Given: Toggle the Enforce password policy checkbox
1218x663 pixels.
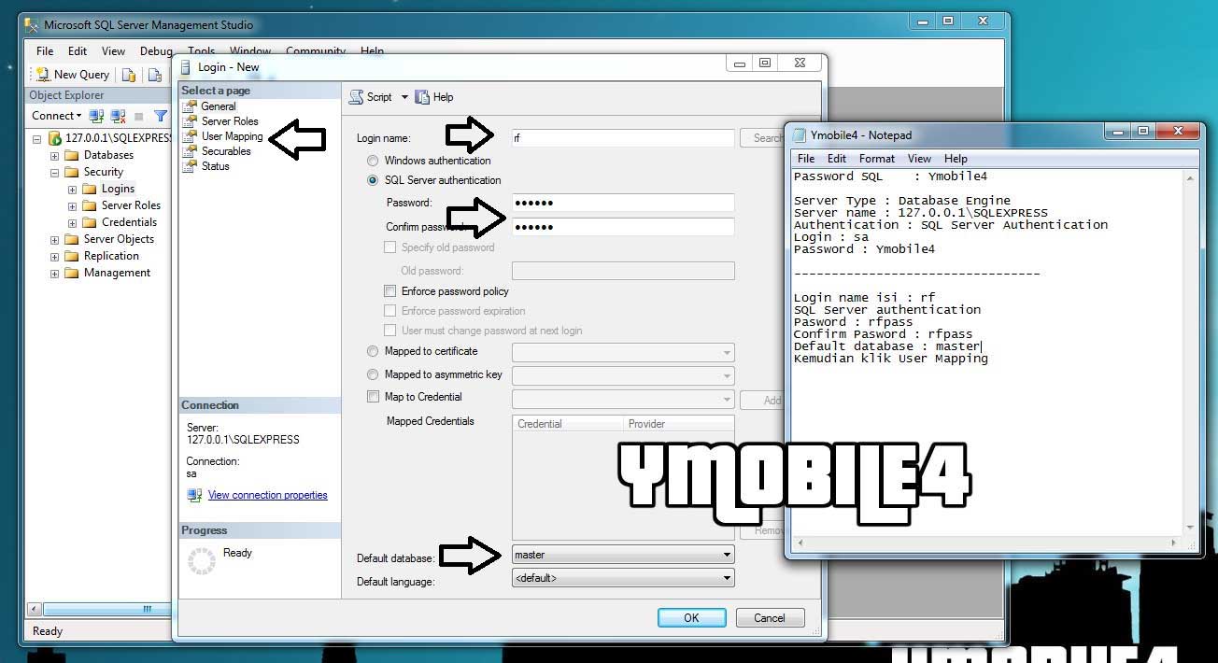Looking at the screenshot, I should pos(390,291).
